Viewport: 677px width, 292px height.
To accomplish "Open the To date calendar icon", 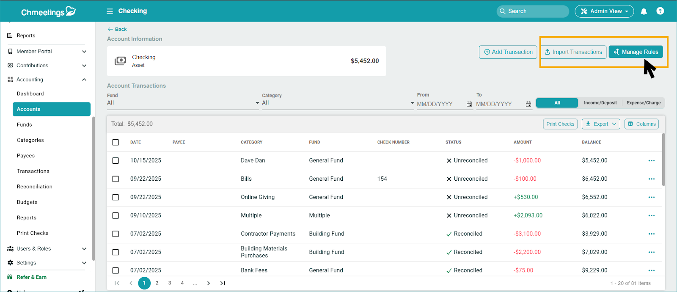I will pyautogui.click(x=528, y=104).
